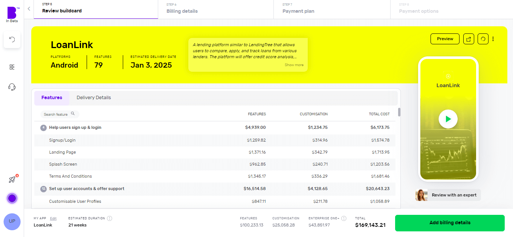Click the features list scrollbar

(399, 112)
